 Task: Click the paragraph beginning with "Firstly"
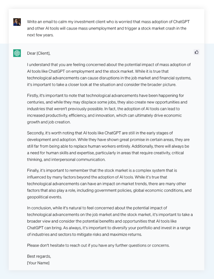(107, 109)
